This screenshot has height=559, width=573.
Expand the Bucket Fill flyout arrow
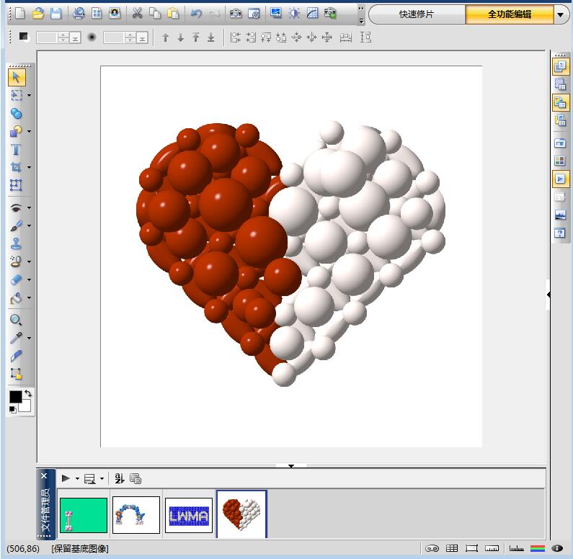(30, 298)
